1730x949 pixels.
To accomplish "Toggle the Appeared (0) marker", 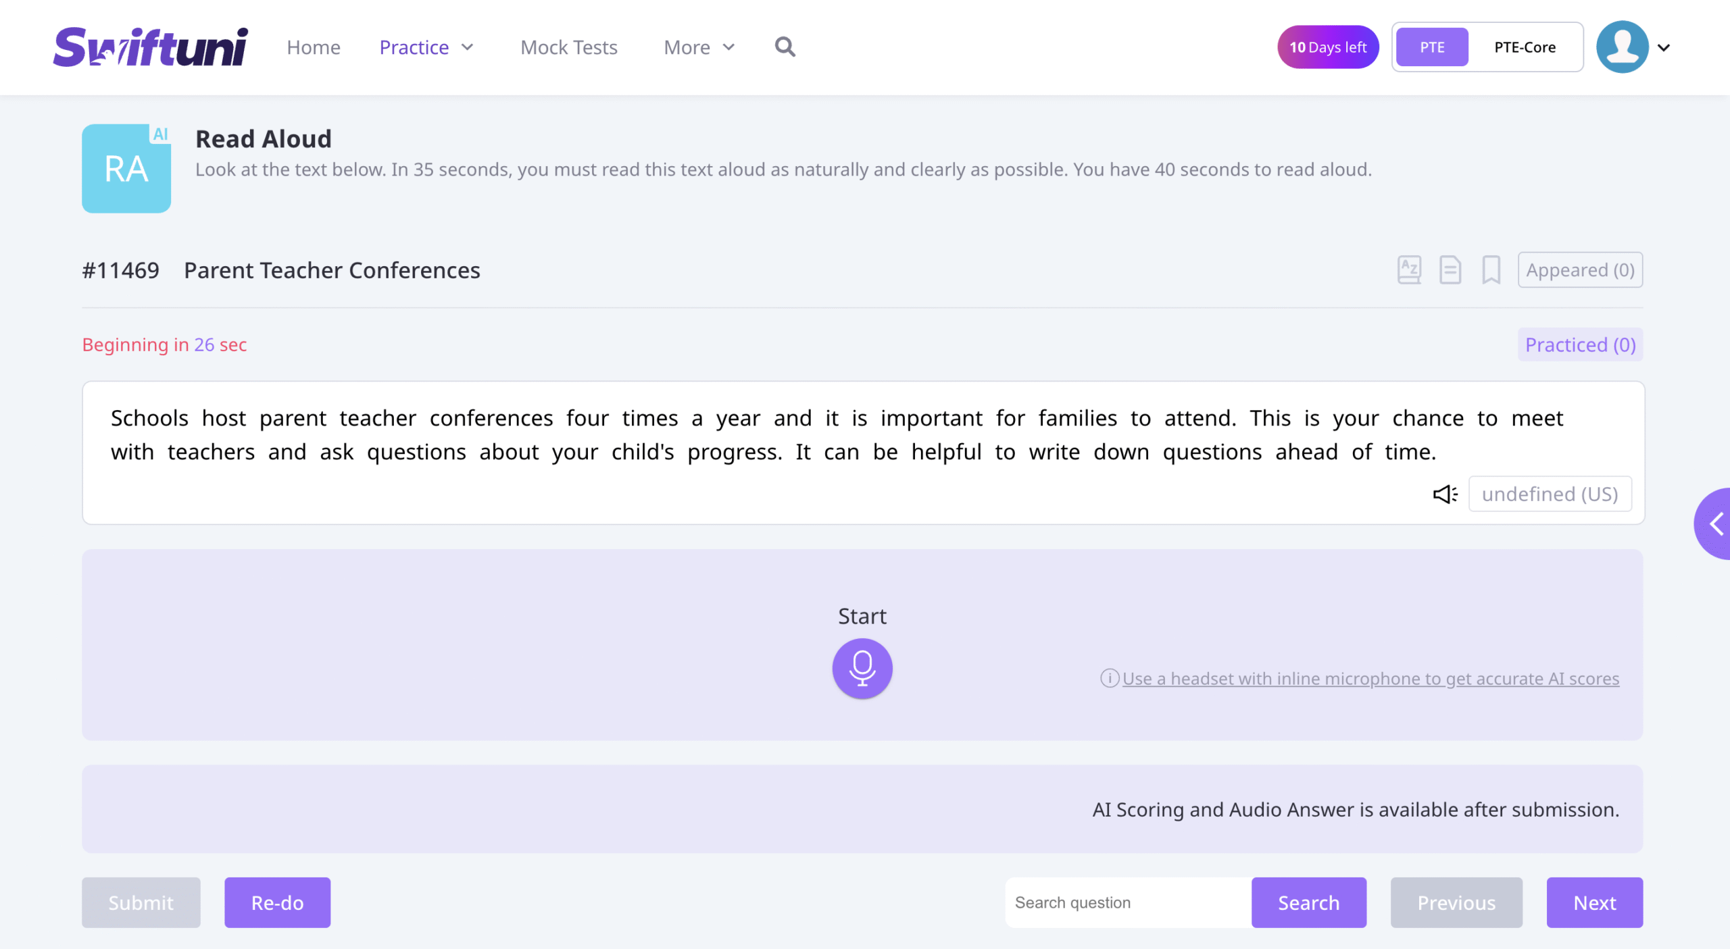I will 1579,270.
